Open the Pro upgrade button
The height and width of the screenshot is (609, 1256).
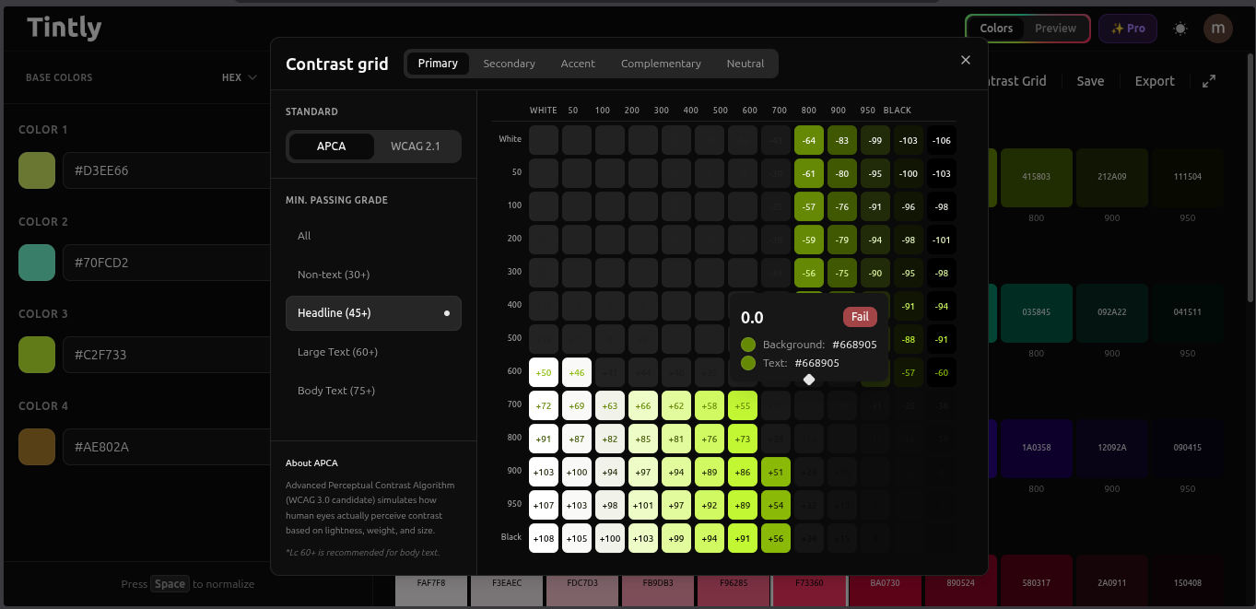point(1128,29)
